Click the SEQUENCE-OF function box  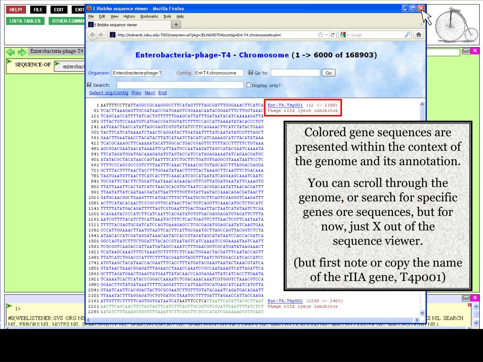pos(33,65)
